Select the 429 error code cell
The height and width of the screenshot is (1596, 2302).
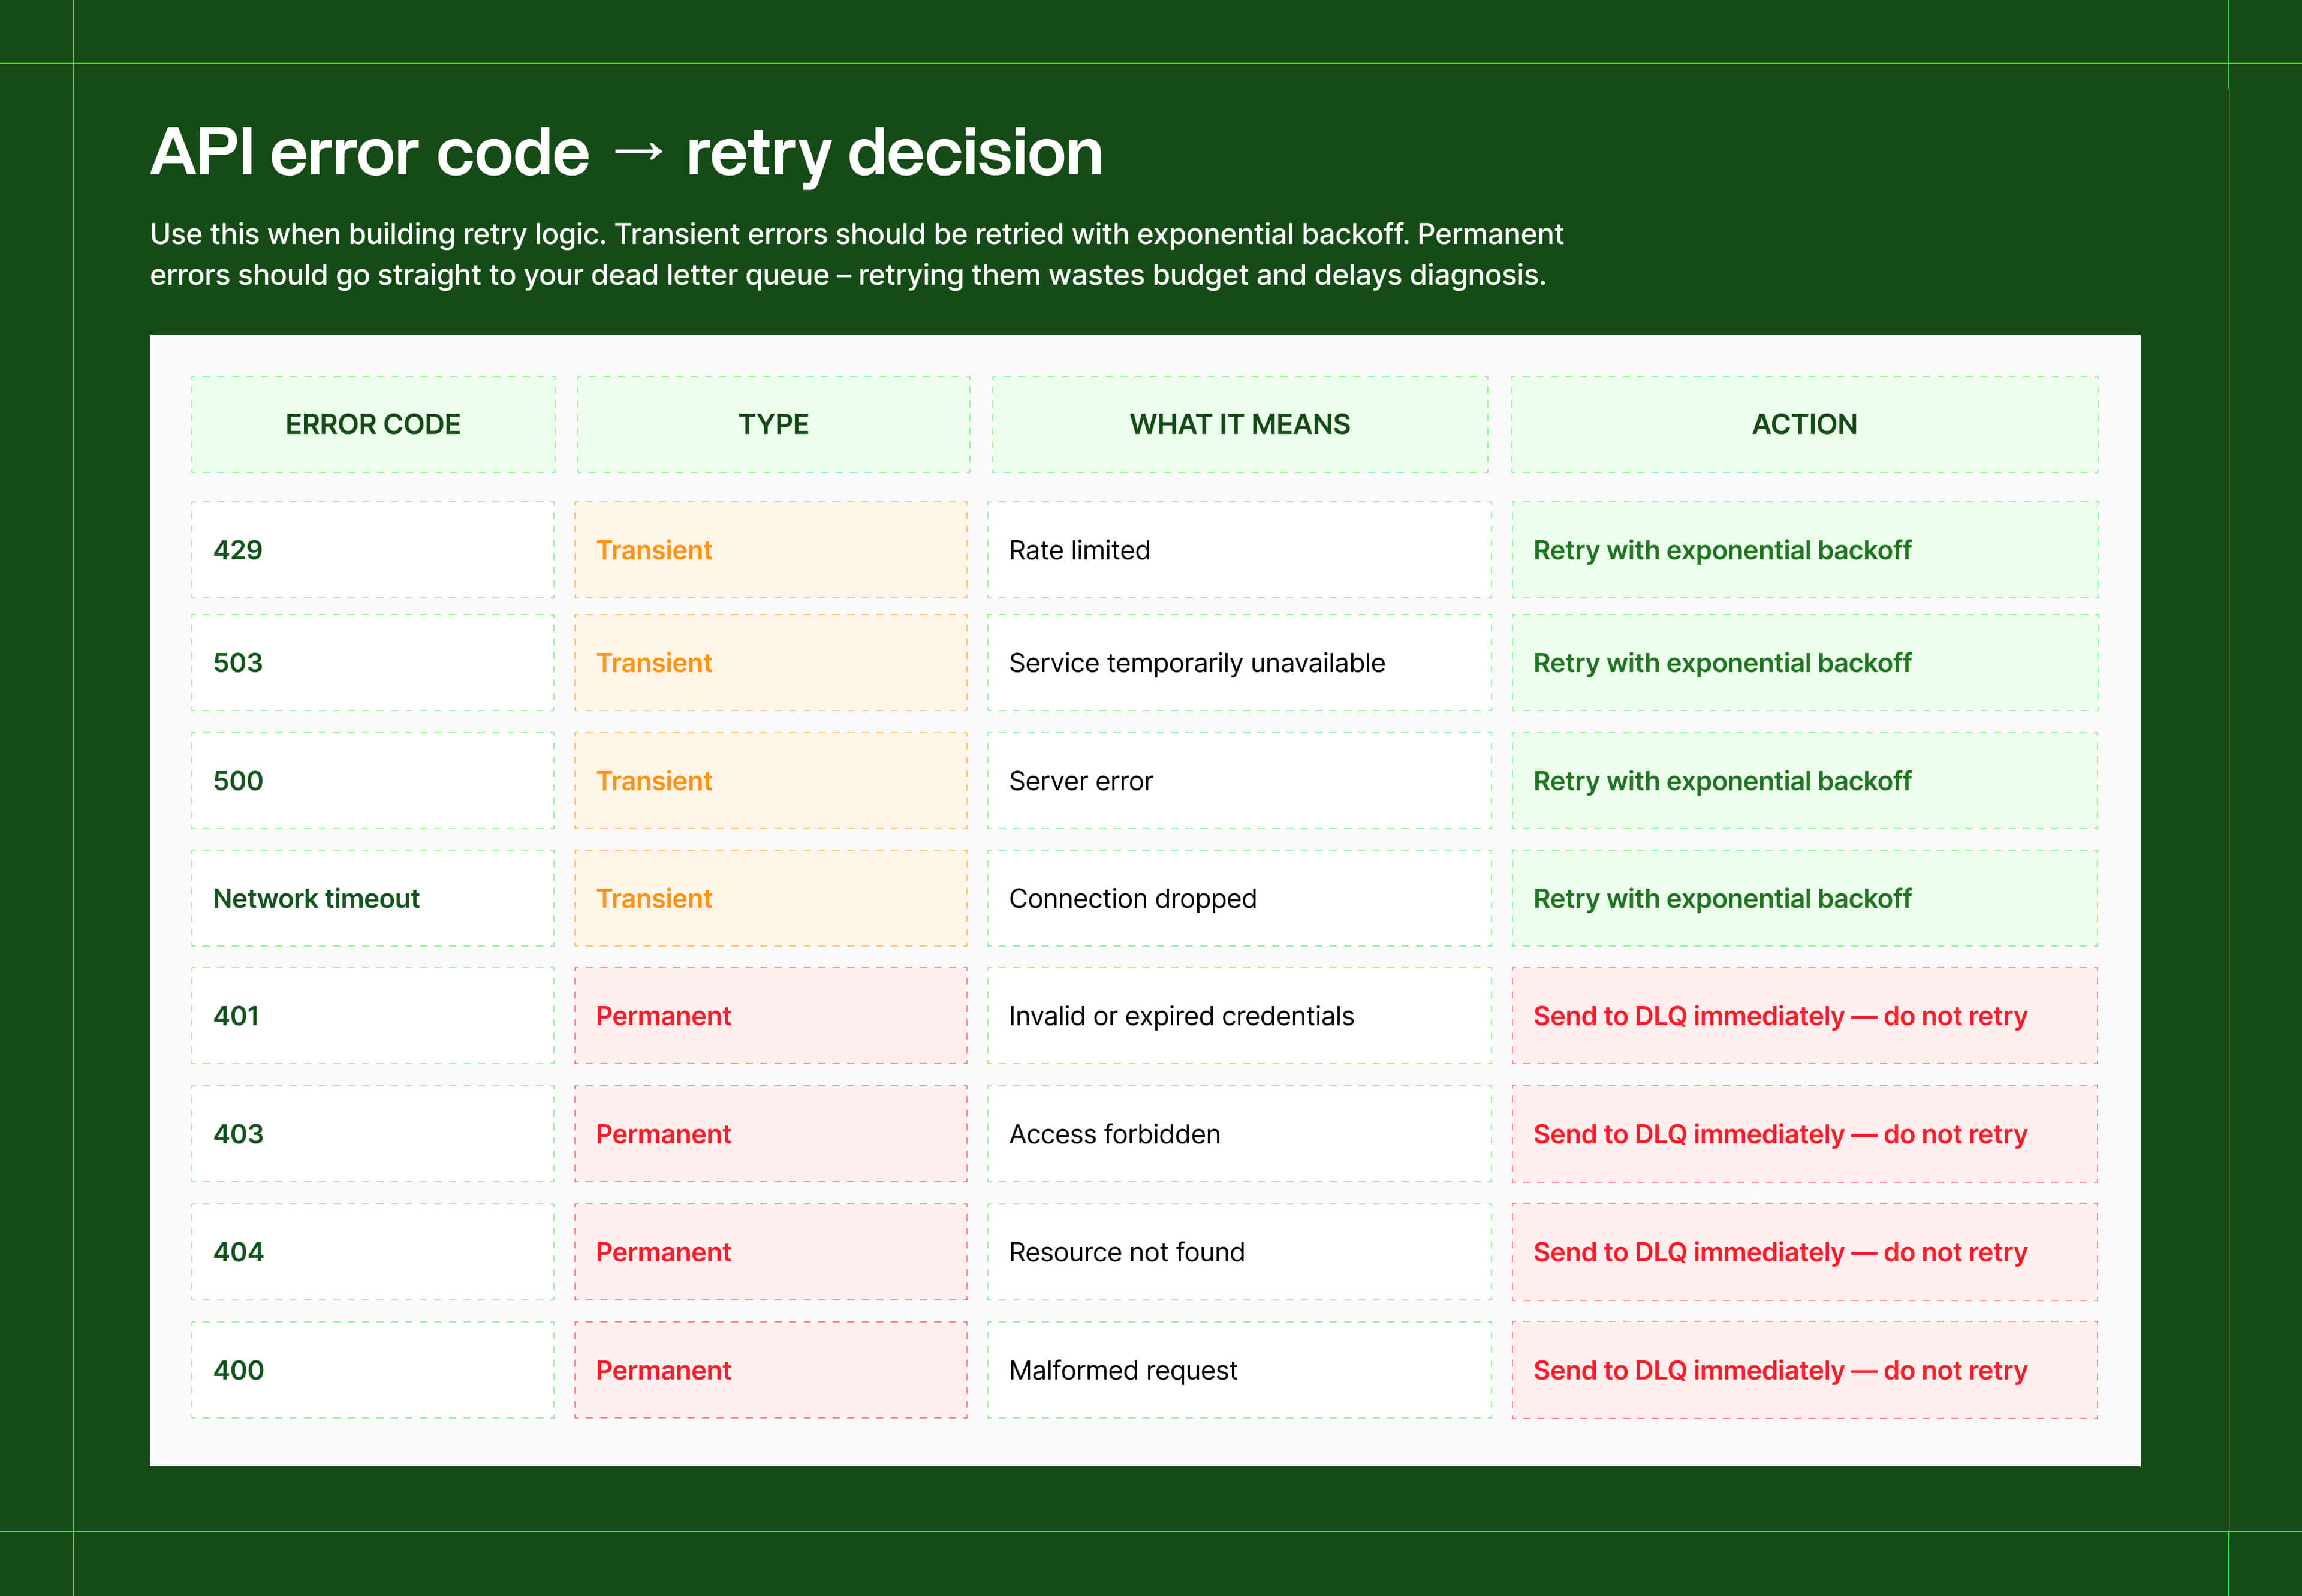point(373,550)
